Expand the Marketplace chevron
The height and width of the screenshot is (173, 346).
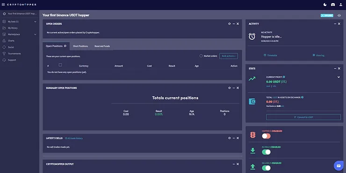(35, 35)
